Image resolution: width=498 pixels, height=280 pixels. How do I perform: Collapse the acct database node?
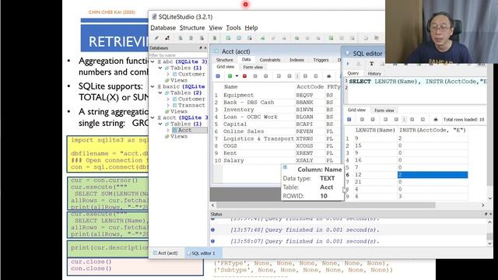tap(153, 117)
